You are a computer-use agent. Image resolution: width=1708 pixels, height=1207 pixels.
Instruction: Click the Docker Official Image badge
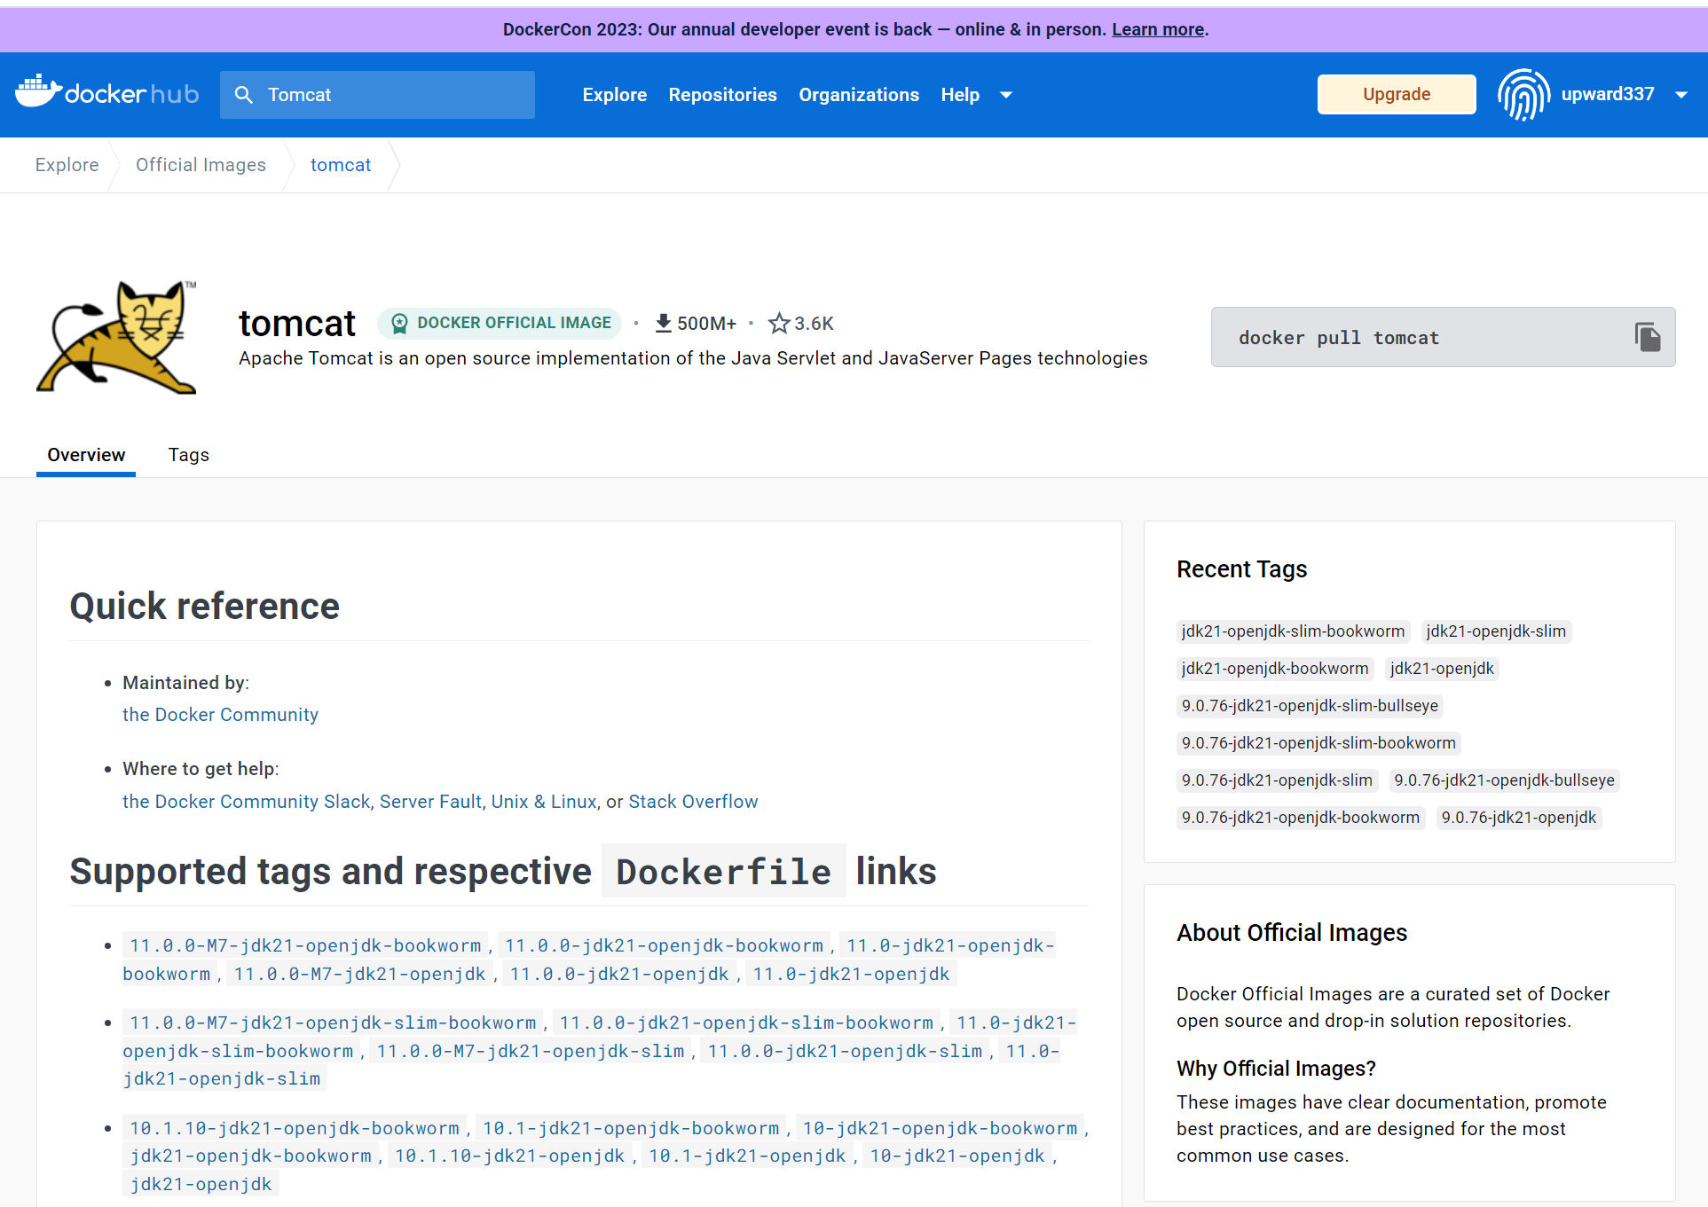tap(499, 323)
